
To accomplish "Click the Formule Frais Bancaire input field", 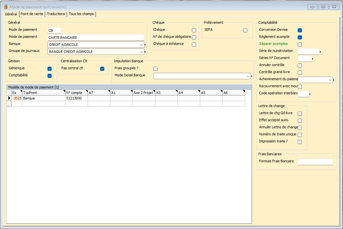I will [x=315, y=162].
